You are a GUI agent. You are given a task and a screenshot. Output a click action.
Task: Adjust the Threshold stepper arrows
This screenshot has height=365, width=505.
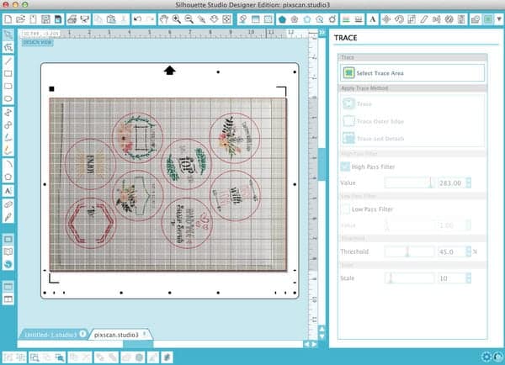tap(468, 251)
